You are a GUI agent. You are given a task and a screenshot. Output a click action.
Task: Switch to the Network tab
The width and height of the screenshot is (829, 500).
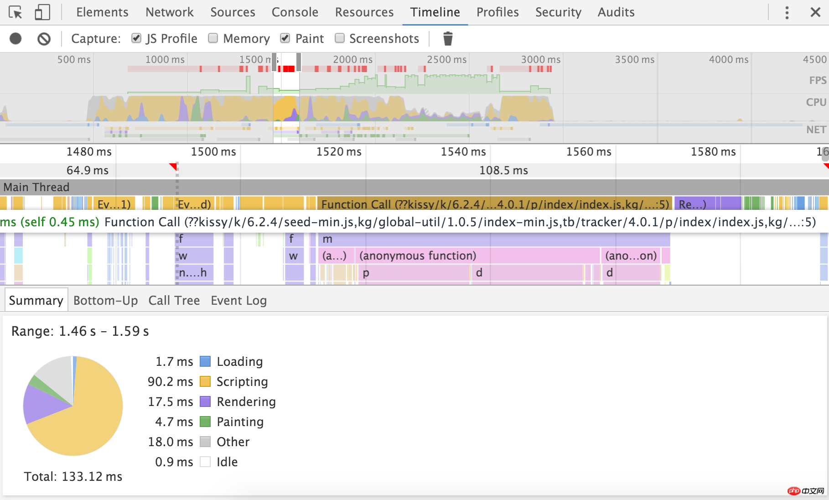pos(169,12)
